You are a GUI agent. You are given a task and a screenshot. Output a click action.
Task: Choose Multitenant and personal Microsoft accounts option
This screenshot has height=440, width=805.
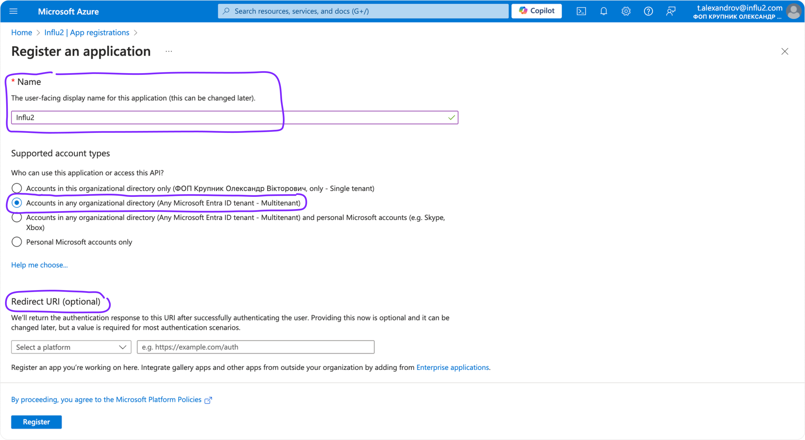(x=16, y=217)
